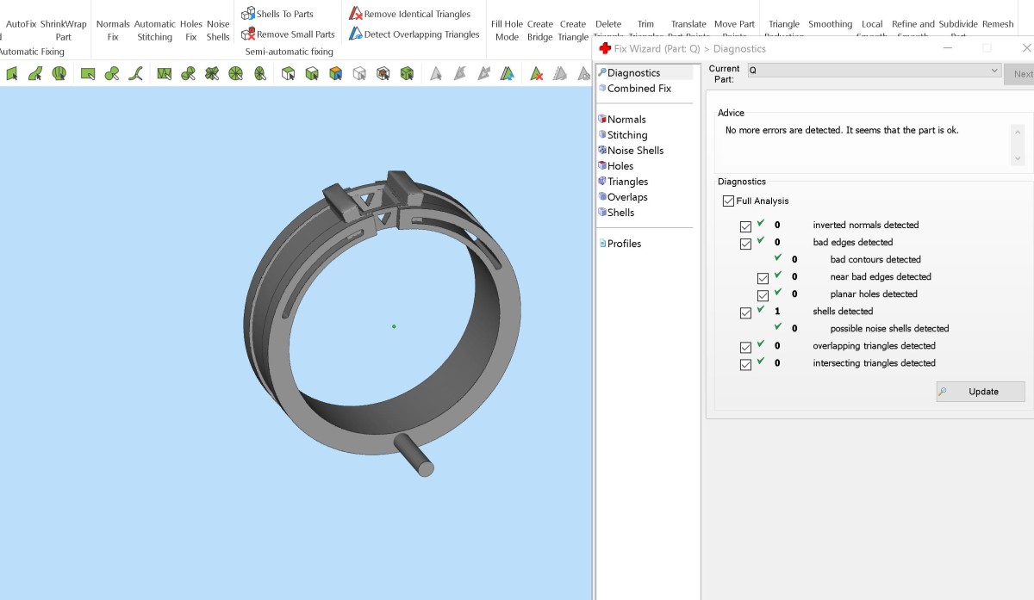Click the Shells To Parts icon
This screenshot has width=1034, height=600.
(248, 14)
